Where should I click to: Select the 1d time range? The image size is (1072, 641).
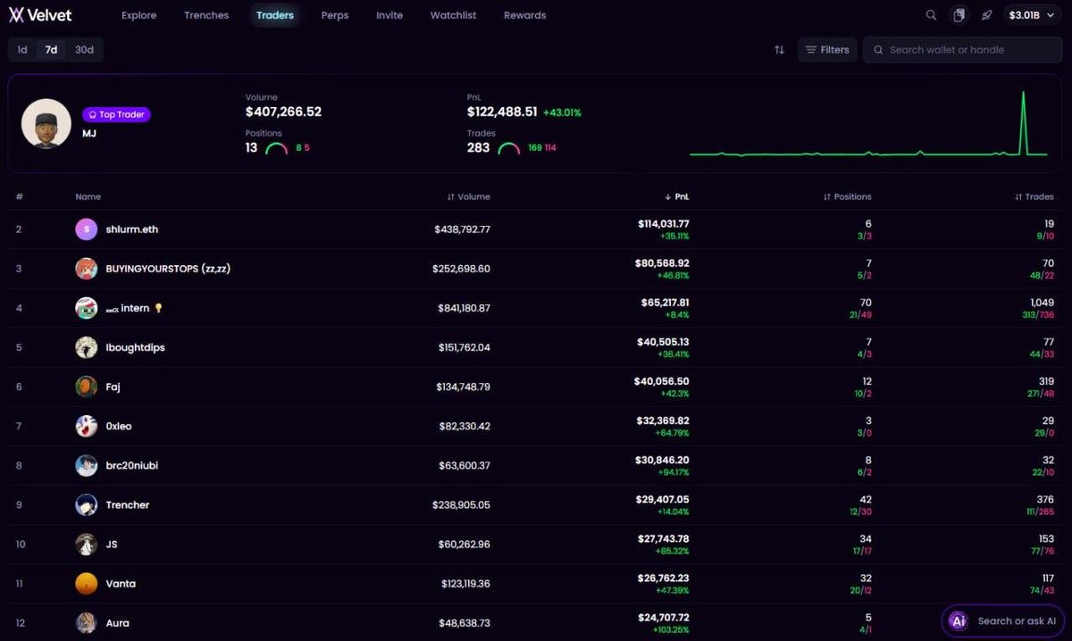[22, 50]
